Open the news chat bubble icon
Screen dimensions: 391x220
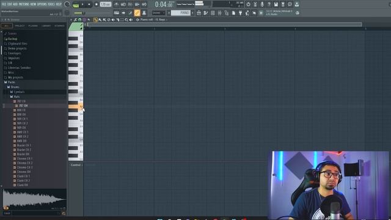[x=290, y=4]
